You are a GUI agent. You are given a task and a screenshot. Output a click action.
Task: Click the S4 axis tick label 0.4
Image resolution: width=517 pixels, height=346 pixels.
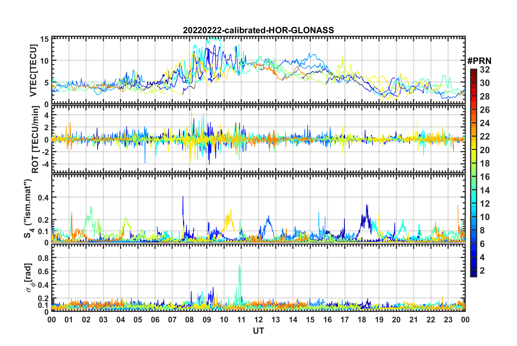click(43, 197)
